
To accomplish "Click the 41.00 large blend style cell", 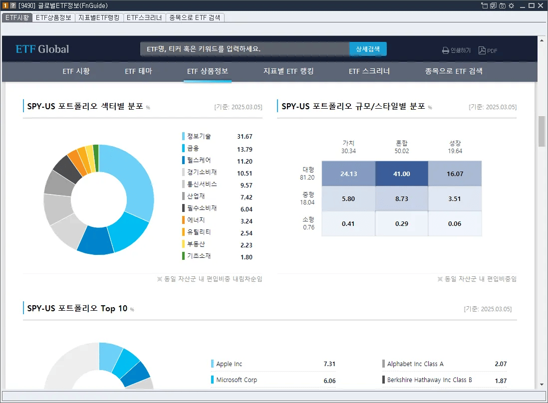I will click(402, 174).
